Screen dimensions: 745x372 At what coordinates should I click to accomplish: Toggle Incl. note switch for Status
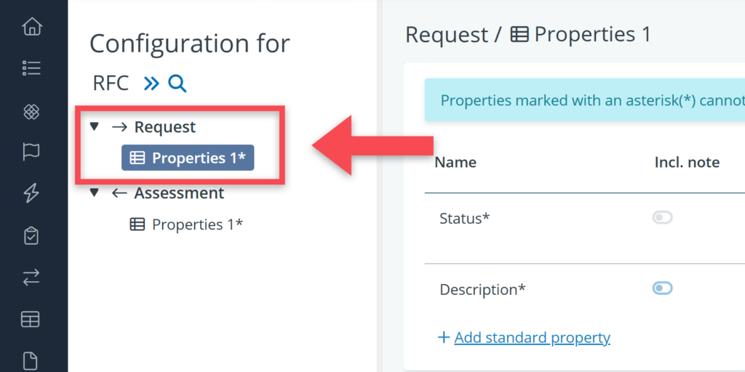662,217
